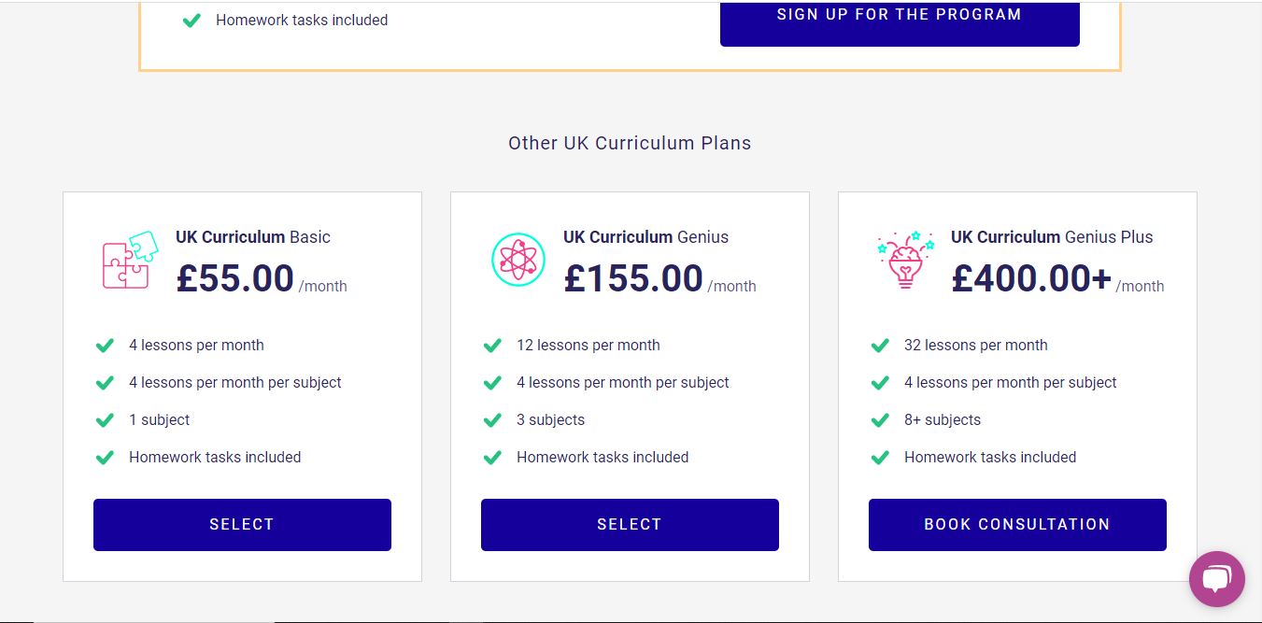The width and height of the screenshot is (1262, 623).
Task: Click checkmark beside 8+ subjects
Action: (x=880, y=420)
